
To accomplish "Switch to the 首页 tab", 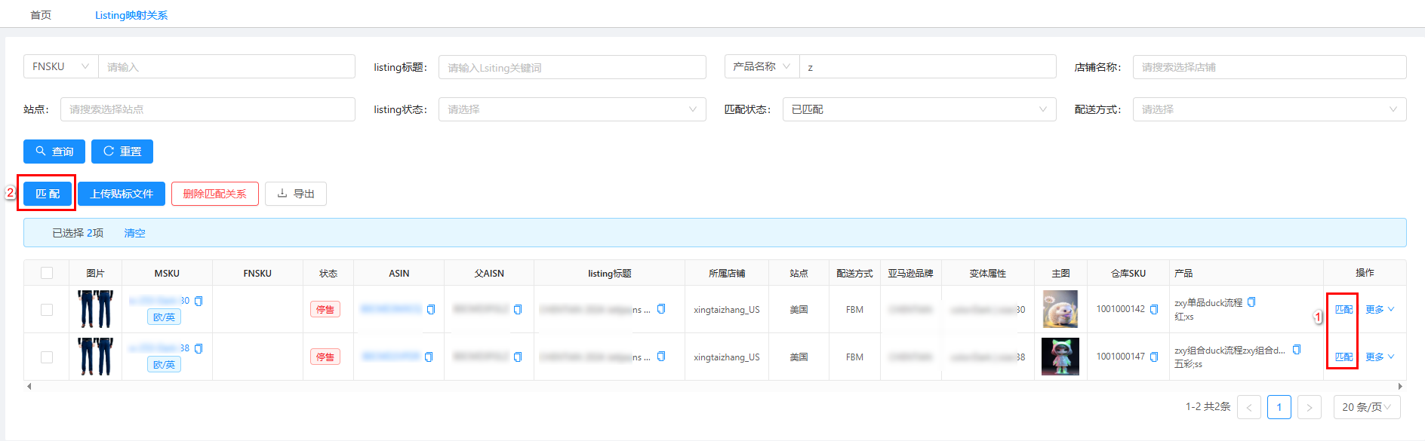I will [x=41, y=15].
